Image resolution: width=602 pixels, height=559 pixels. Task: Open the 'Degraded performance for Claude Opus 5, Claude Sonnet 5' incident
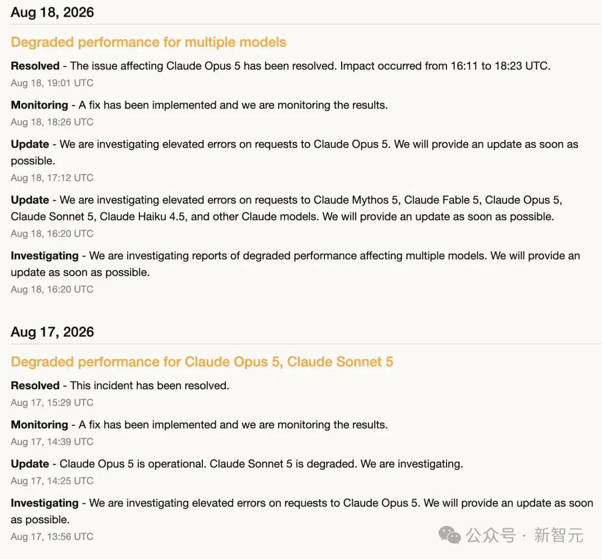[x=202, y=362]
